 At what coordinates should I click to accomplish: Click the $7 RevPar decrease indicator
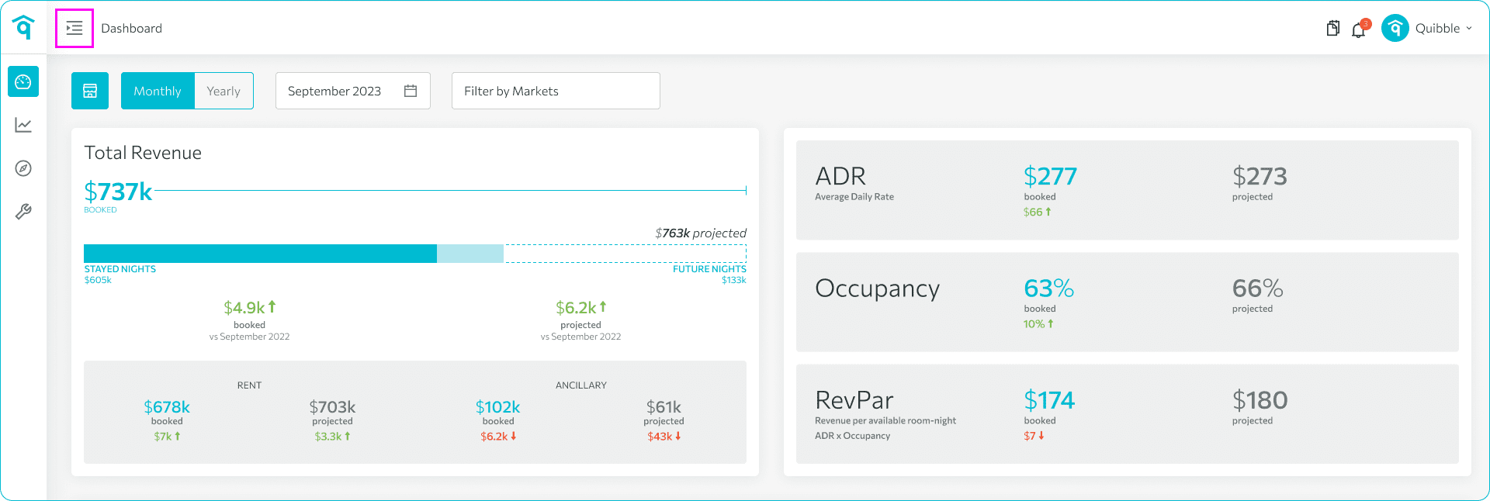[1034, 436]
